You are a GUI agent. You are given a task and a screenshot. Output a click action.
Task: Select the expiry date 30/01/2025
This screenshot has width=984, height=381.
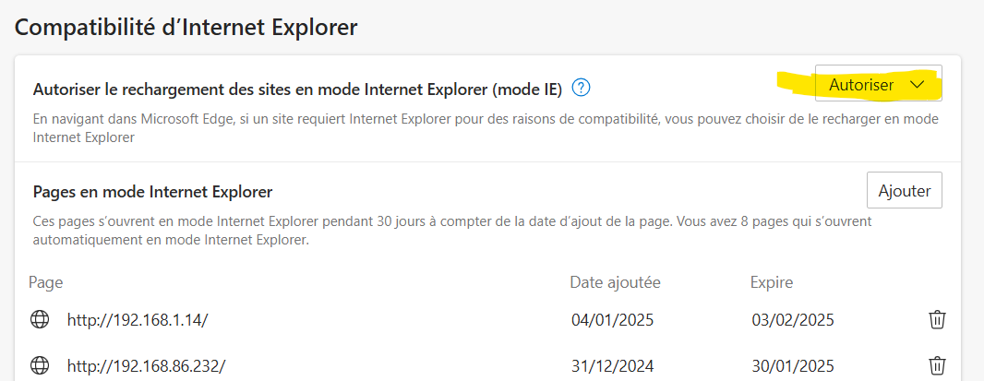[793, 365]
